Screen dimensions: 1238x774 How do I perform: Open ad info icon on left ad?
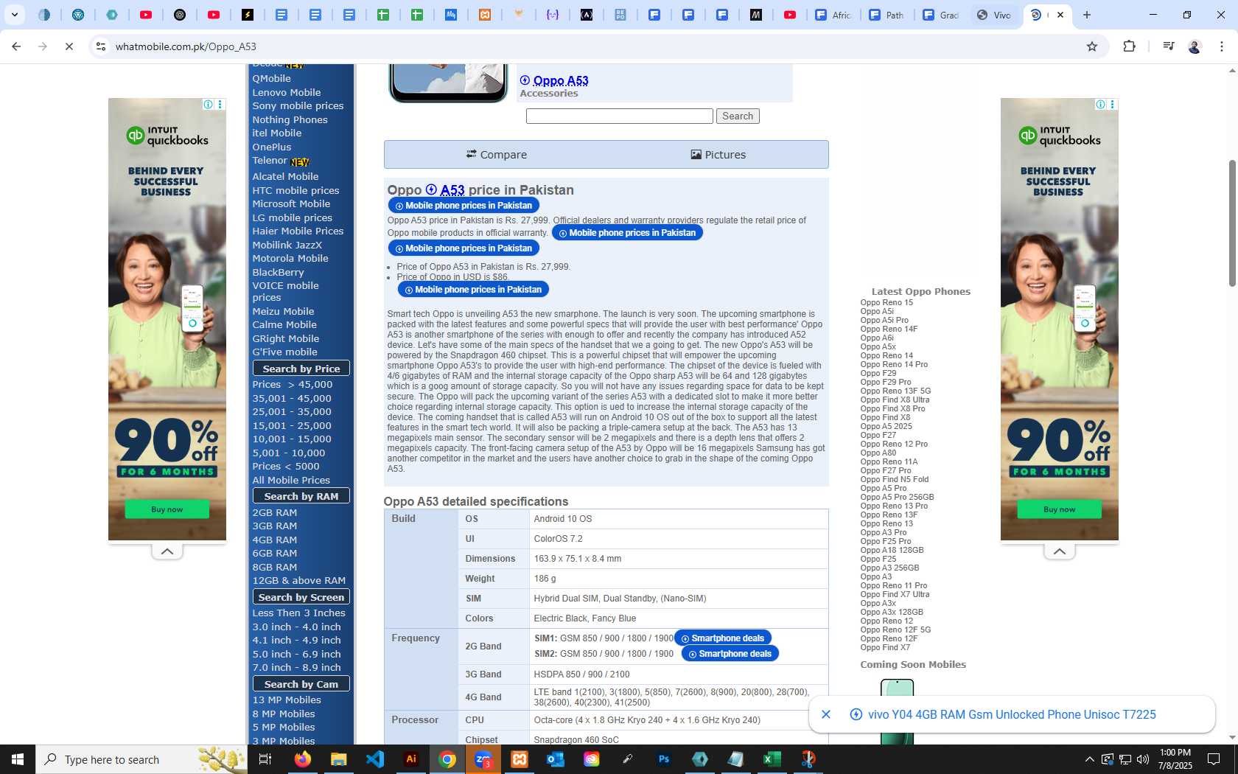point(208,105)
